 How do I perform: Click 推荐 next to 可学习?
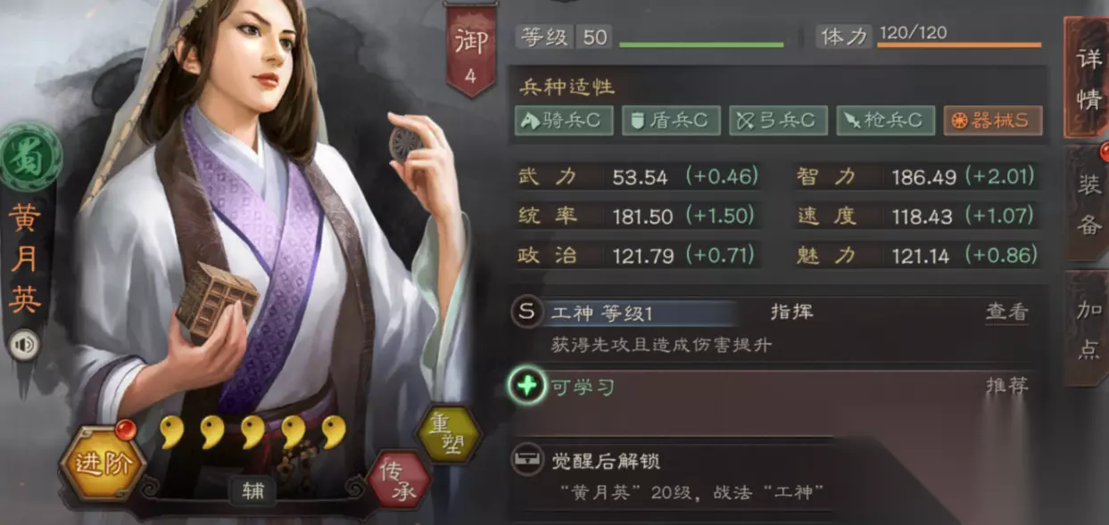(x=1006, y=386)
